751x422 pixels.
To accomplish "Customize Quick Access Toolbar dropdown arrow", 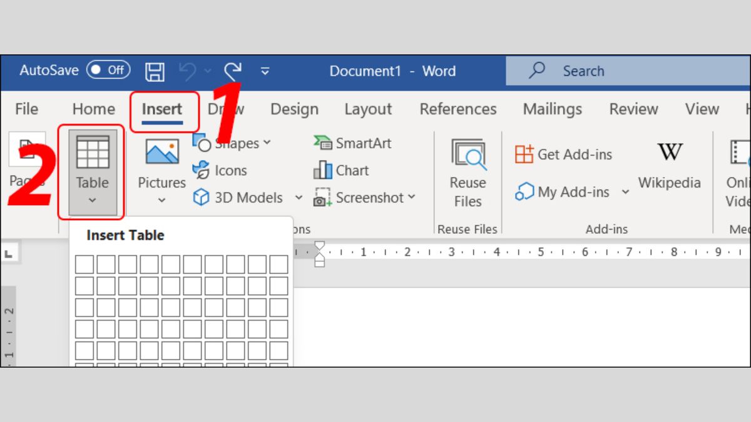I will click(x=265, y=71).
